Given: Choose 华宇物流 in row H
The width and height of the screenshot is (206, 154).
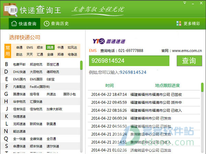Looking at the screenshot, I should coord(19,102).
